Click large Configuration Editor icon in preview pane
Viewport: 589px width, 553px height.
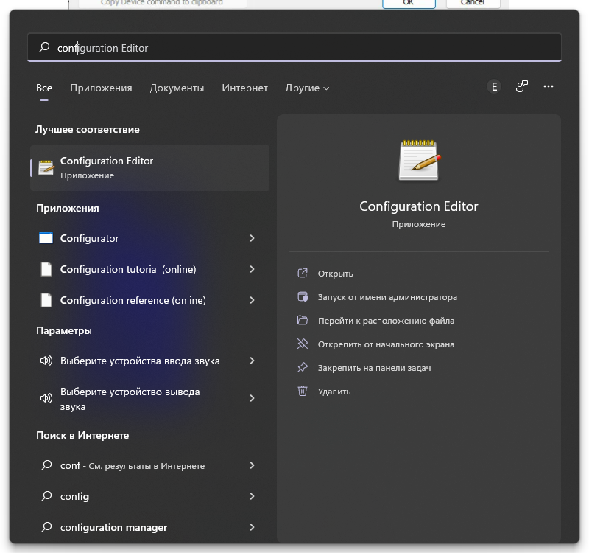click(x=419, y=160)
